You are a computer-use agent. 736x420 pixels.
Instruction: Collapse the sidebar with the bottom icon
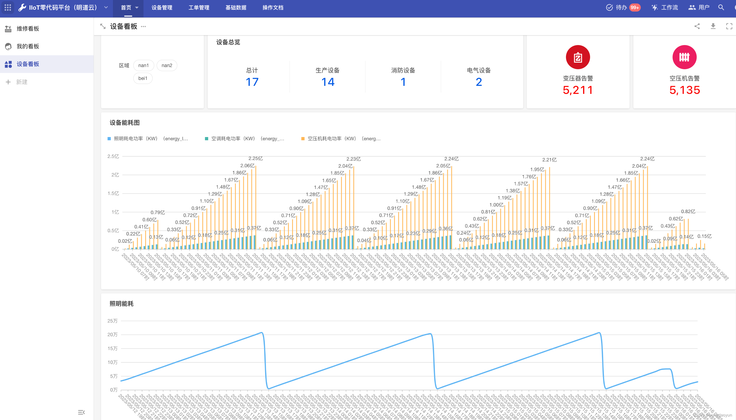point(81,412)
